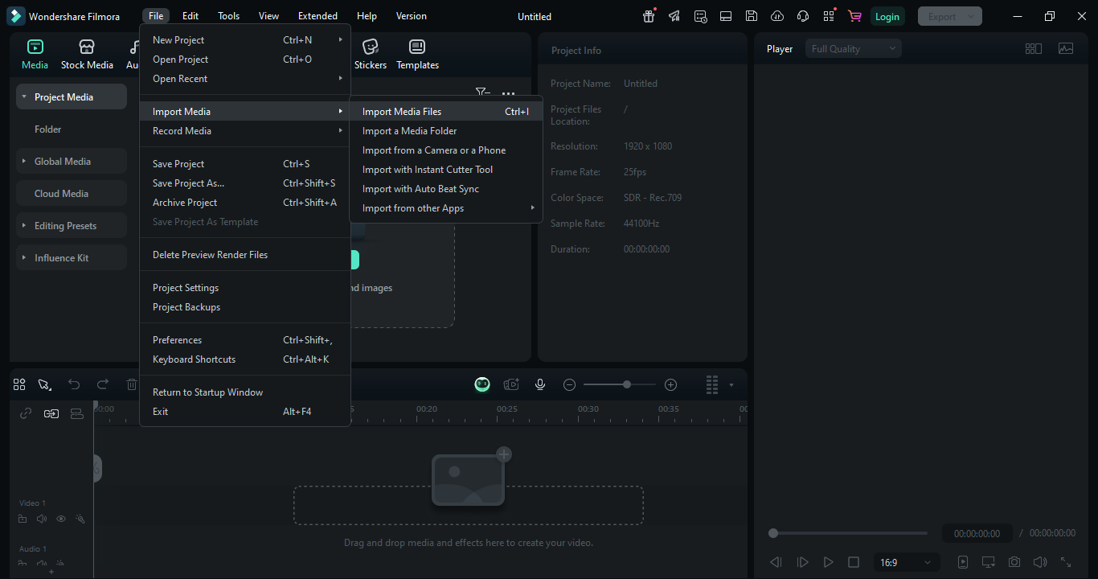Choose Import a Media Folder
The height and width of the screenshot is (579, 1098).
point(446,130)
